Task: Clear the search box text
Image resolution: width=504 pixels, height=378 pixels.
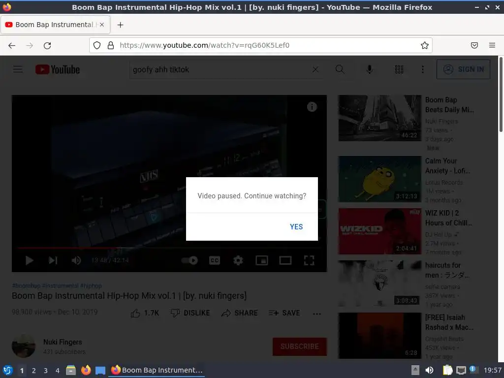Action: 315,69
